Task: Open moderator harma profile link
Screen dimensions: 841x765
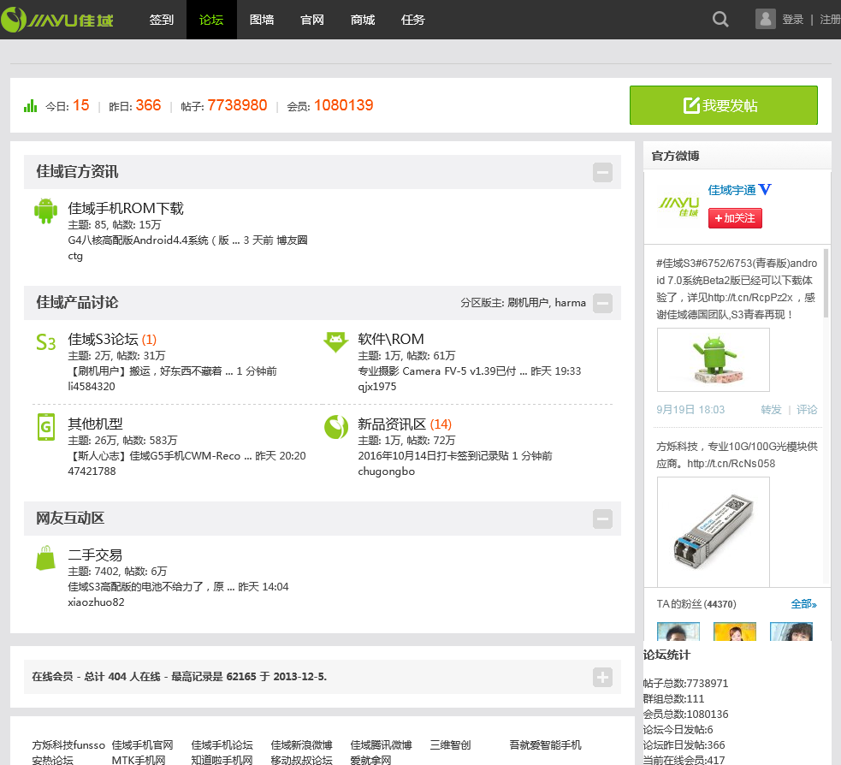Action: pyautogui.click(x=570, y=303)
